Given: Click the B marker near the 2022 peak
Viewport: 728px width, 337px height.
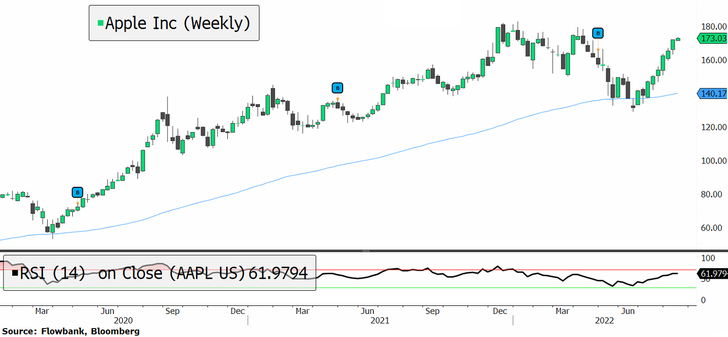Looking at the screenshot, I should coord(598,33).
